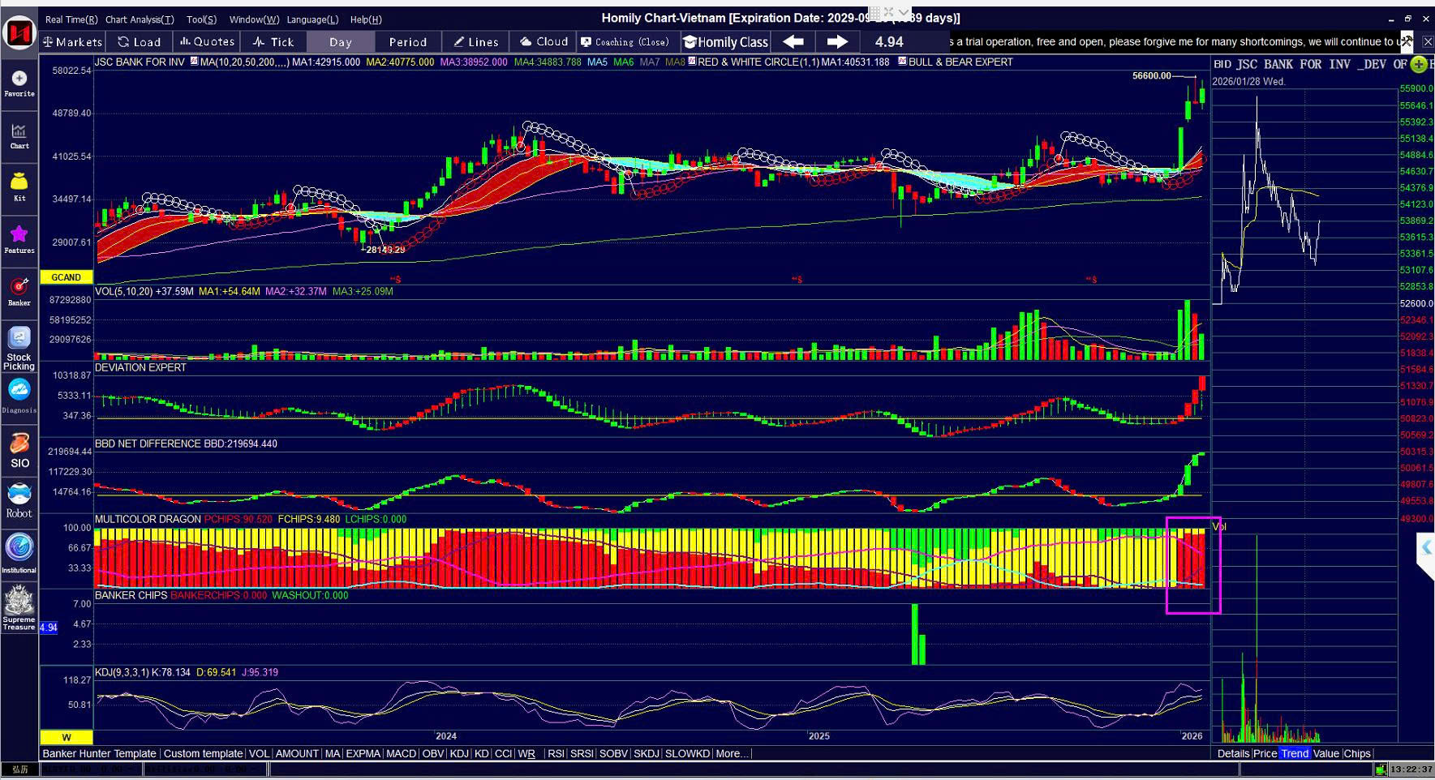Click green plus icon beside stock name

[1418, 65]
